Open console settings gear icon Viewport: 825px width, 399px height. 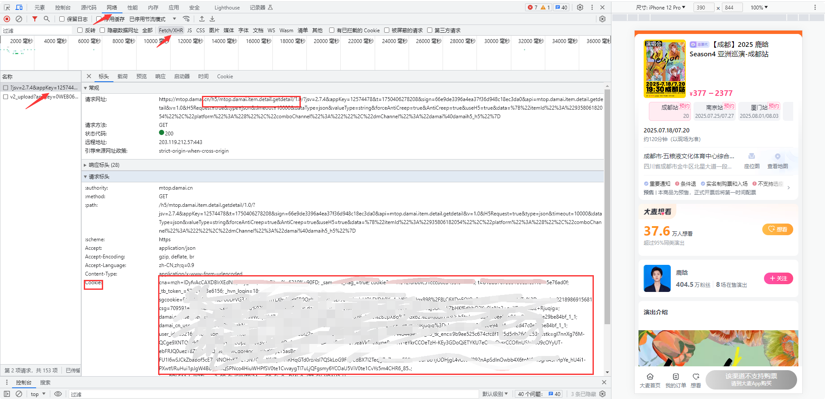click(602, 394)
